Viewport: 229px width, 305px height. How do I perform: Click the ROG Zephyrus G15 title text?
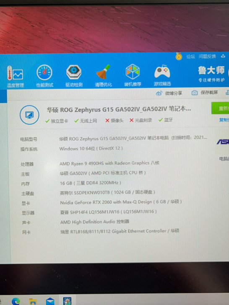tap(119, 109)
